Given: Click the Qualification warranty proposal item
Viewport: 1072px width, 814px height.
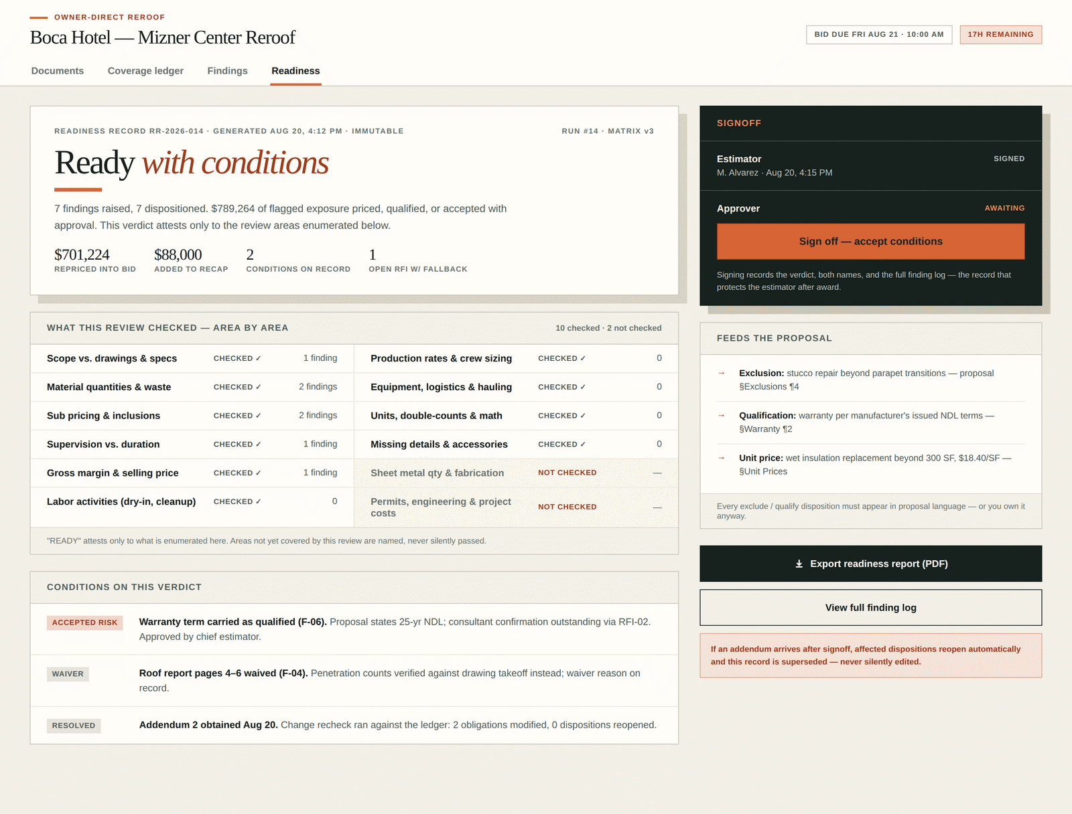Looking at the screenshot, I should [x=870, y=422].
